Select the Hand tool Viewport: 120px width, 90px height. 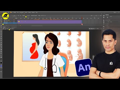(1, 57)
